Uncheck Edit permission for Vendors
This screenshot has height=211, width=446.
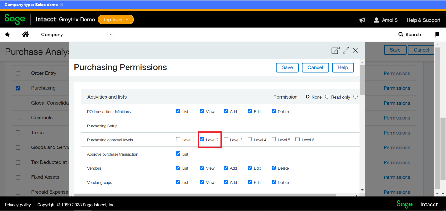coord(250,168)
